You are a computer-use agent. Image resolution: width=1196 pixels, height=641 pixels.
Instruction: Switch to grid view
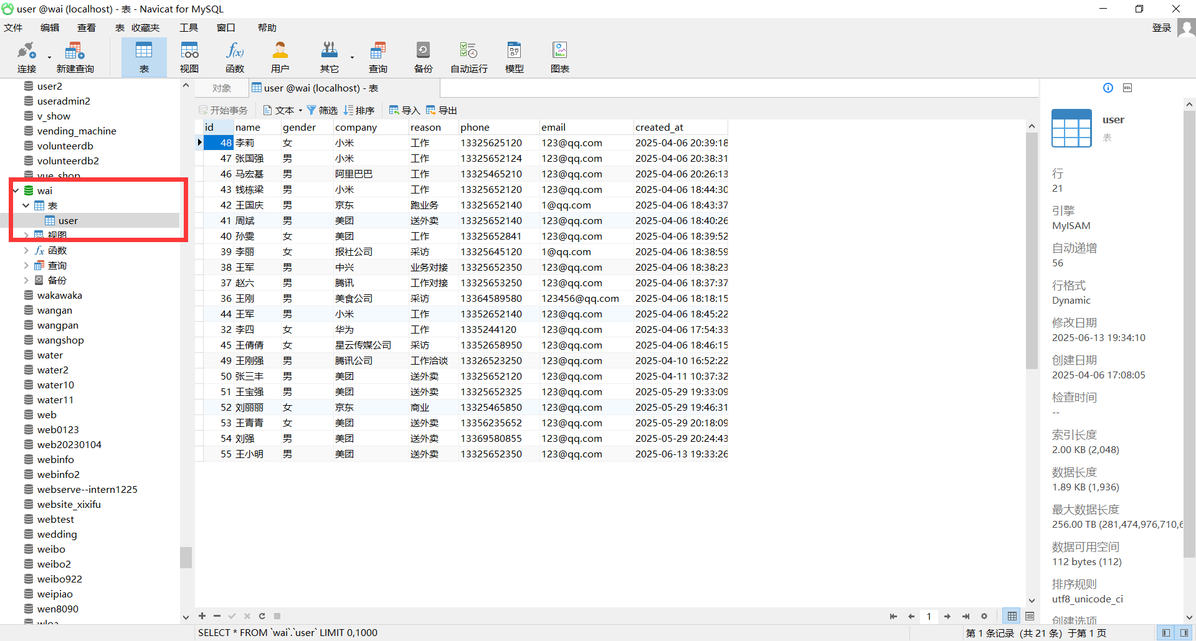1012,616
